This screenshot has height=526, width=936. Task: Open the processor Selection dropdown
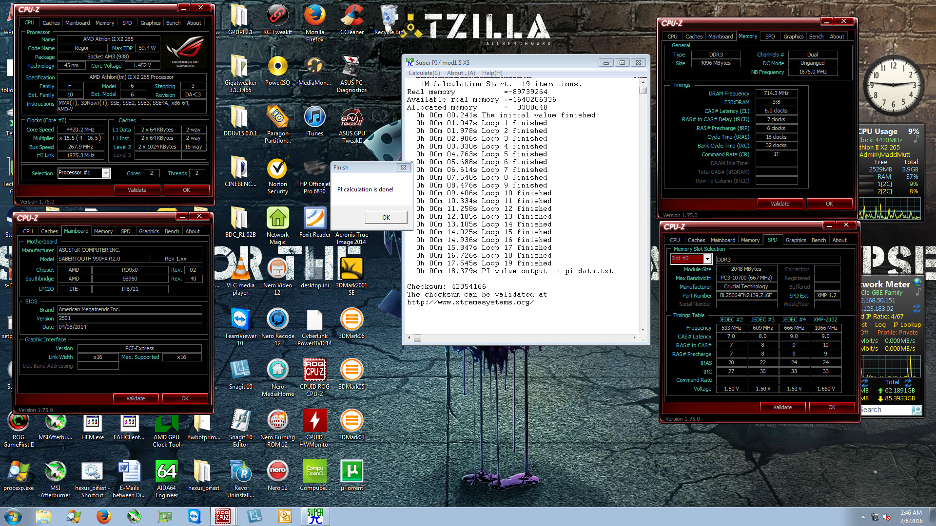106,173
